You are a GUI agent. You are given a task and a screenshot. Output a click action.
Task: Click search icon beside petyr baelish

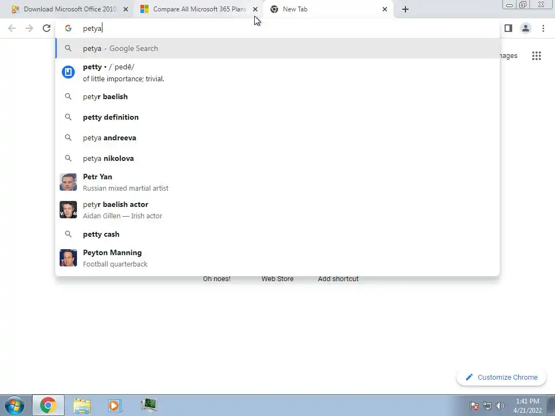click(x=68, y=96)
